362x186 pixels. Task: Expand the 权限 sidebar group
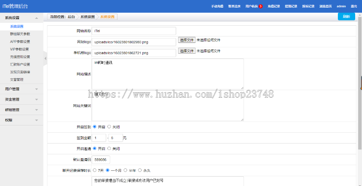21,120
